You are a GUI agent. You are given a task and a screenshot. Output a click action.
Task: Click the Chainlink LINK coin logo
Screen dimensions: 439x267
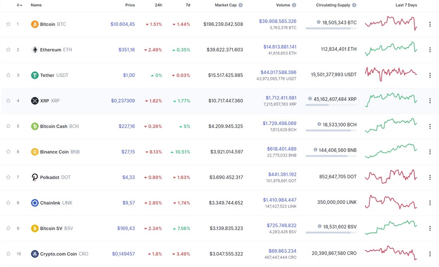[x=35, y=203]
